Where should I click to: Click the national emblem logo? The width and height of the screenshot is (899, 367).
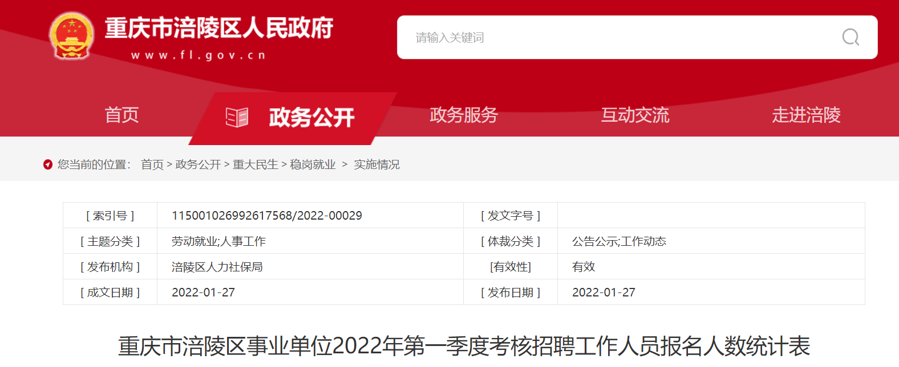[71, 36]
